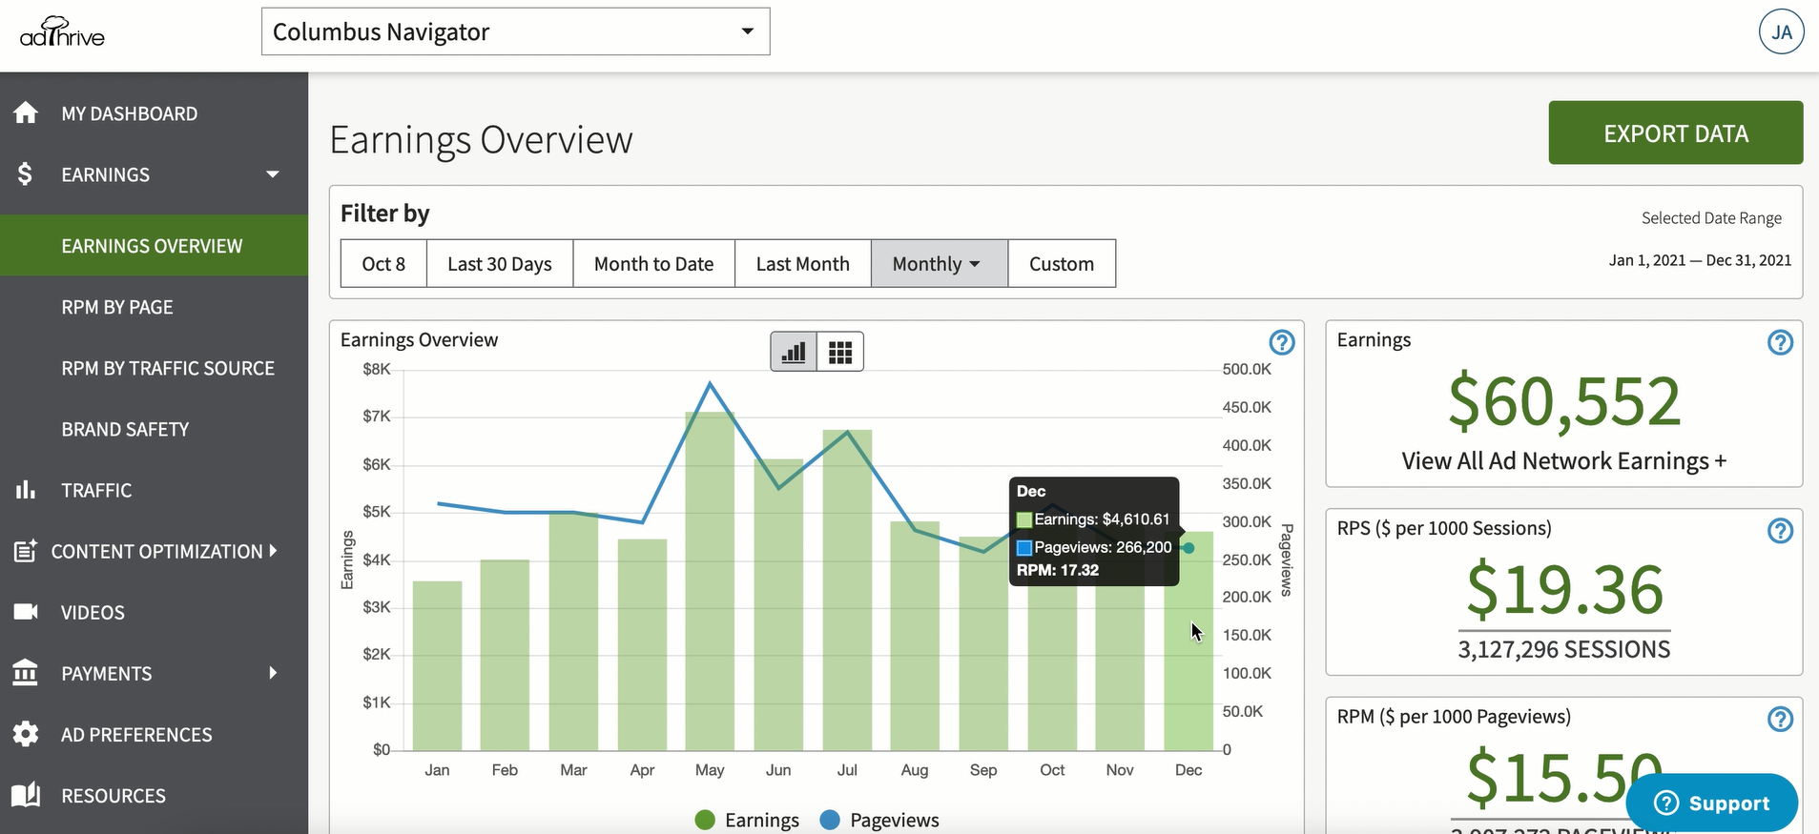The height and width of the screenshot is (834, 1819).
Task: Open help icon on RPS card
Action: coord(1780,531)
